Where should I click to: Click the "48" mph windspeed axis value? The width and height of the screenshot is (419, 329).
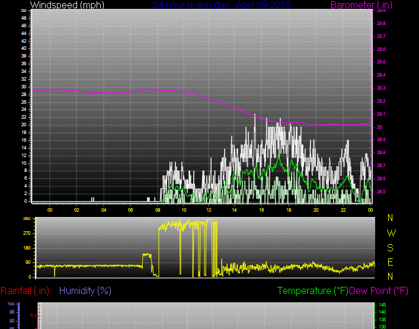(x=24, y=18)
